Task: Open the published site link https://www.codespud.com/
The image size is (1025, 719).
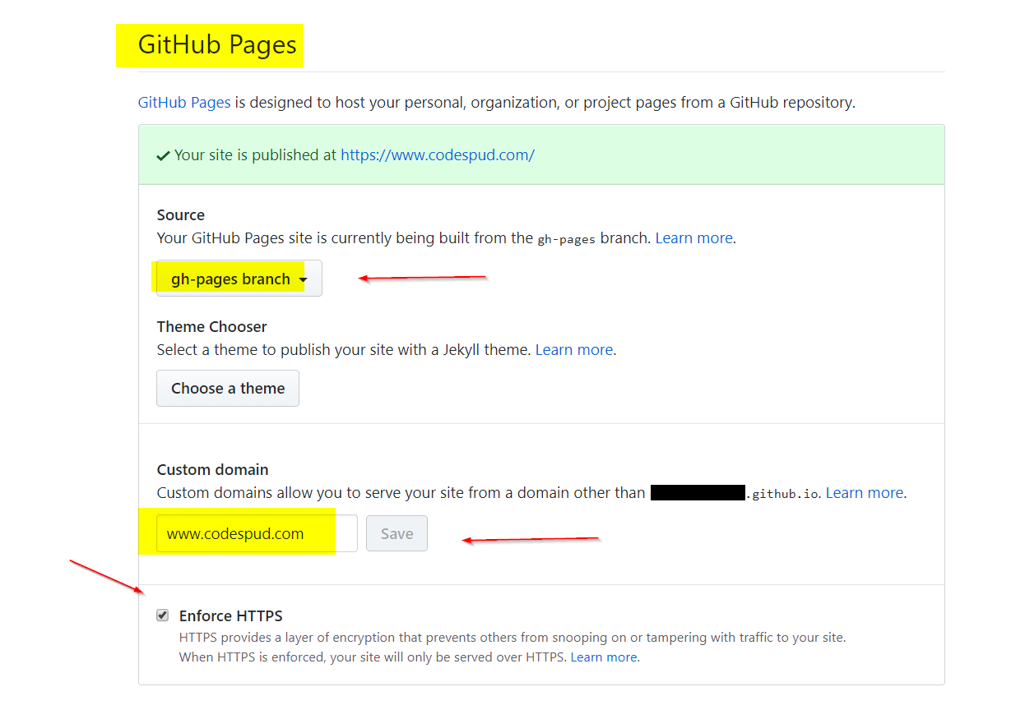Action: click(438, 155)
